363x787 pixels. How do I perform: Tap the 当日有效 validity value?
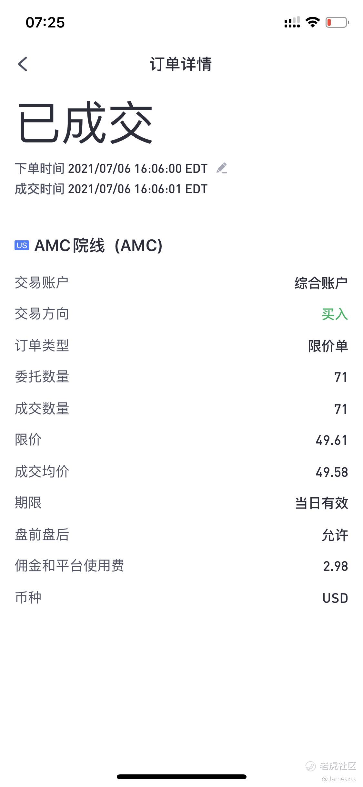[322, 503]
